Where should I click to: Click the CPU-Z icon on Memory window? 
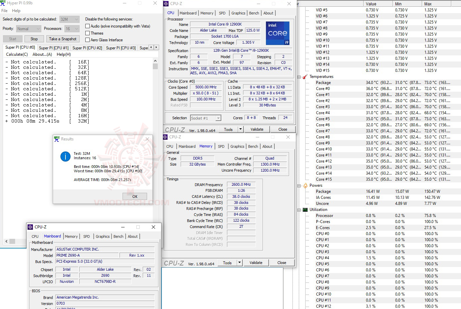coord(165,137)
